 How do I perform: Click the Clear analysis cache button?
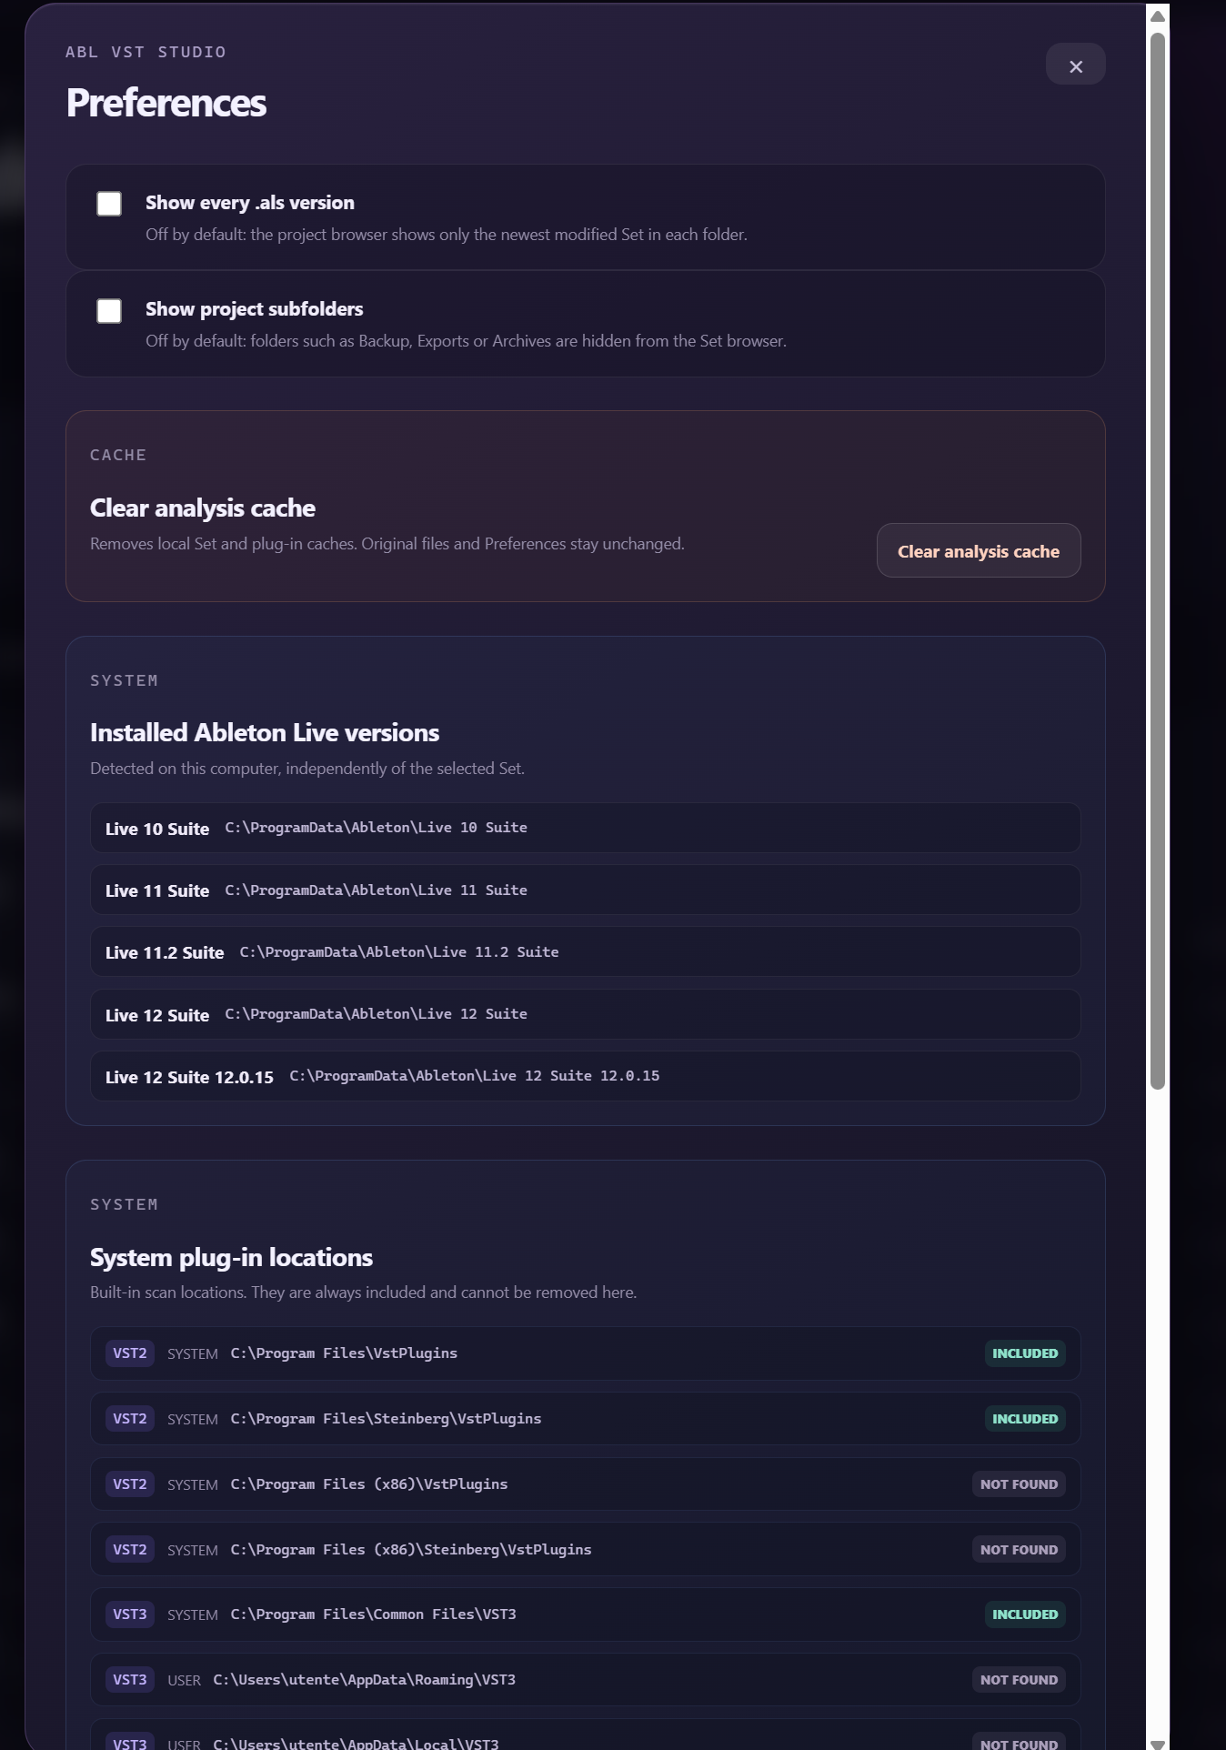coord(979,550)
